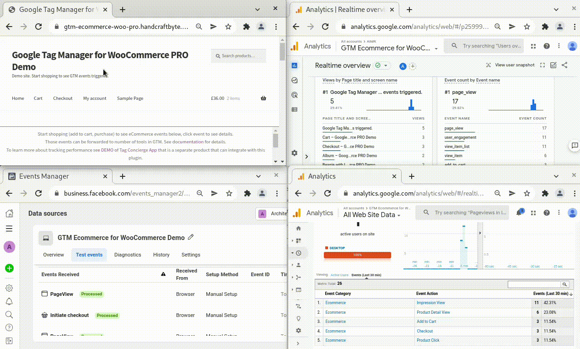The image size is (580, 349).
Task: Sort by Events (Last 30 min) column header
Action: pos(553,293)
